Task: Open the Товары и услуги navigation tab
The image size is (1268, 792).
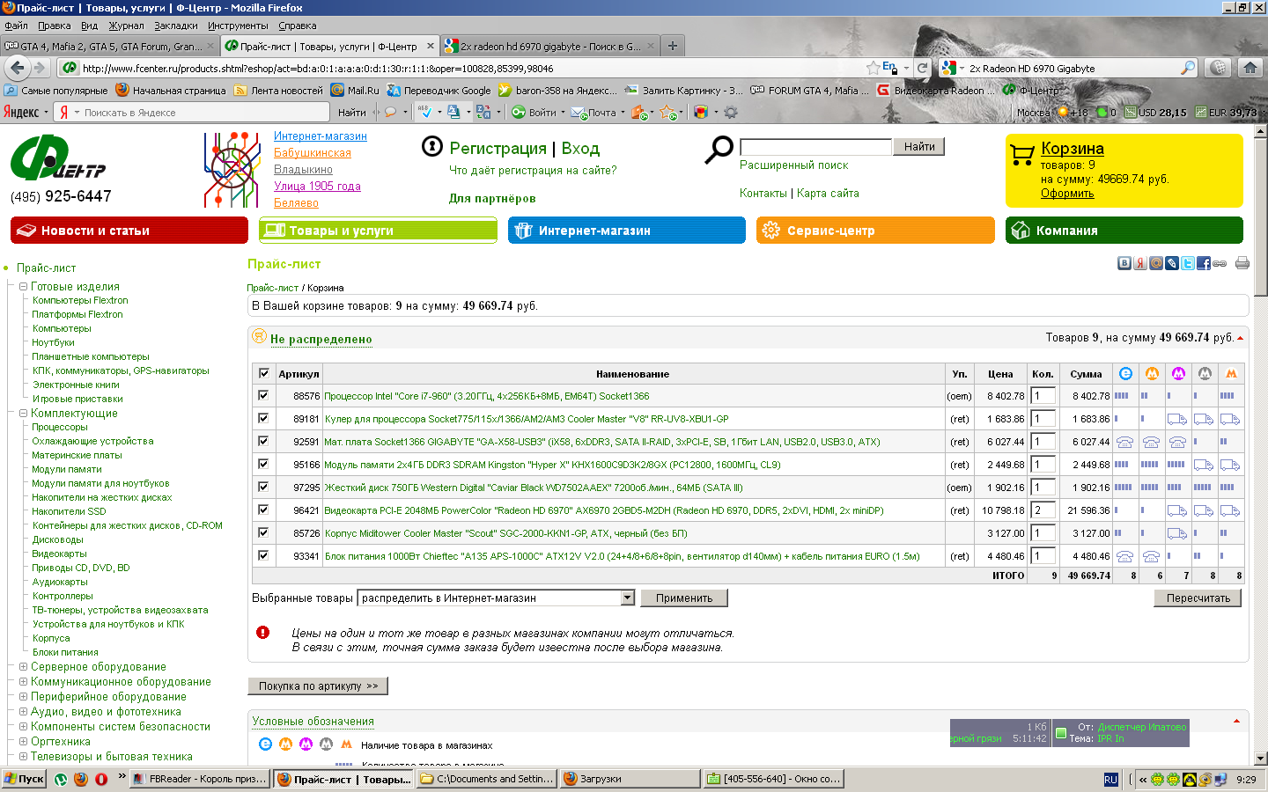Action: (378, 231)
